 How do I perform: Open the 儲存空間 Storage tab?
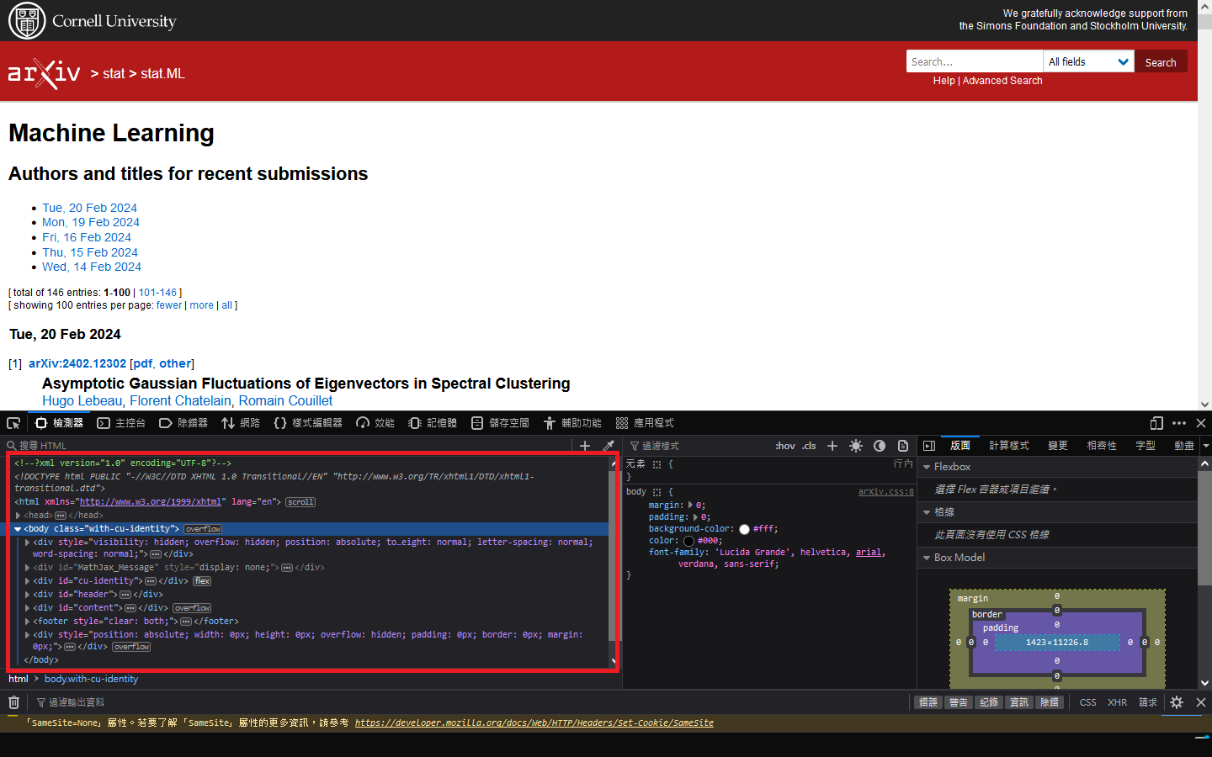click(500, 423)
